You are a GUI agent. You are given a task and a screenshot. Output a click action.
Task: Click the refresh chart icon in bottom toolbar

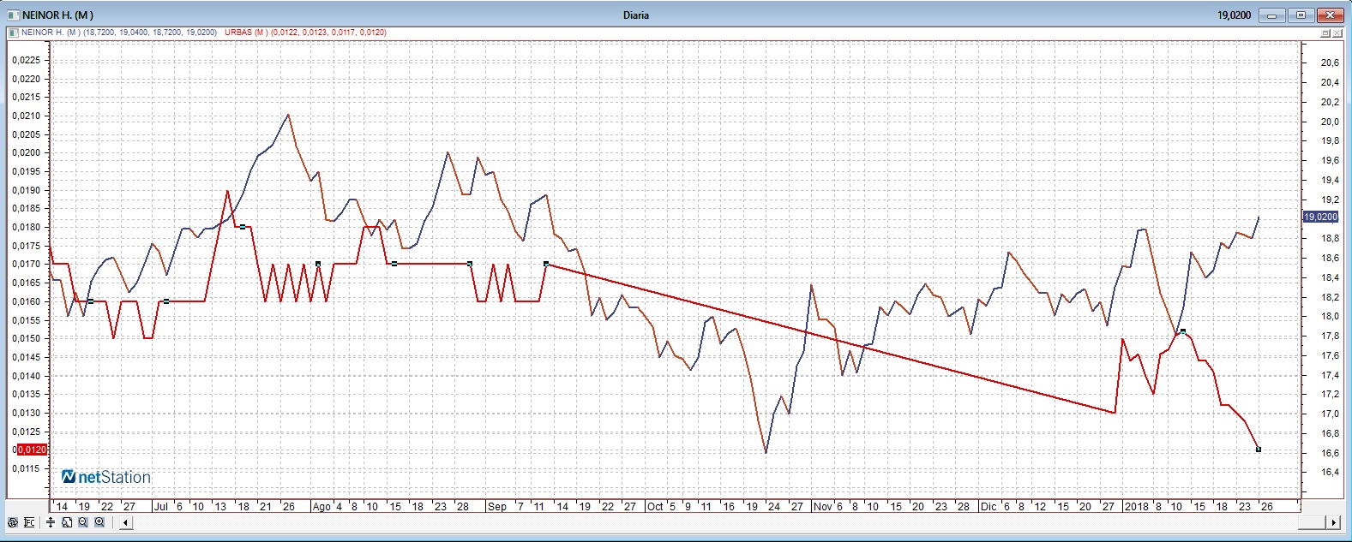coord(12,522)
